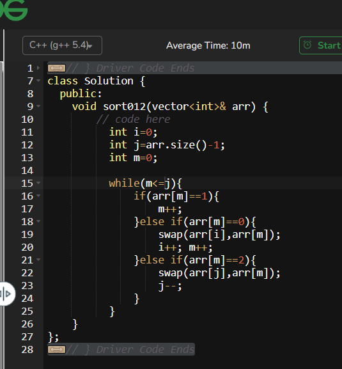Click the 'while(m<=j){' line

[145, 184]
